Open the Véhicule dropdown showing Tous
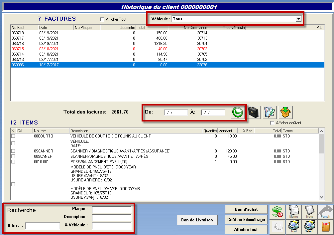The image size is (334, 235). 236,19
